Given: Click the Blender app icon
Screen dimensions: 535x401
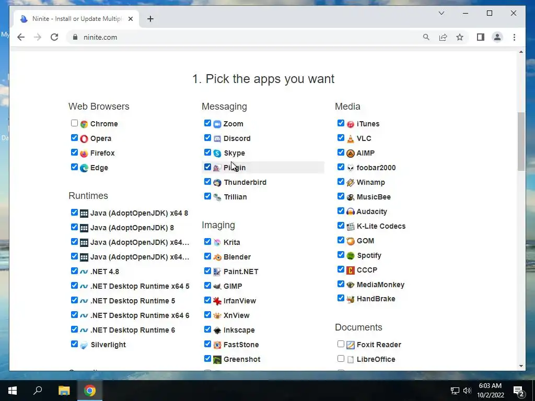Looking at the screenshot, I should (217, 257).
